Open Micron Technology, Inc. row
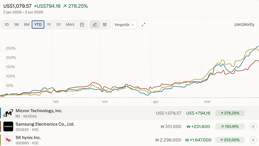This screenshot has height=146, width=259. coord(129,113)
